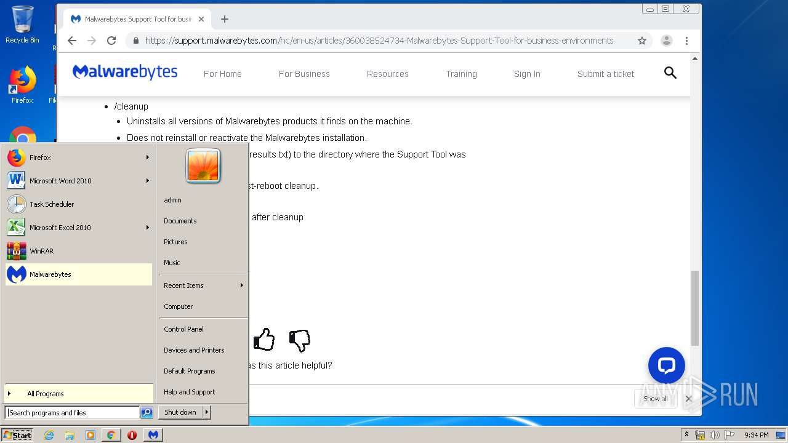Close the Malwarebytes Support Tool tab
788x443 pixels.
coord(201,19)
